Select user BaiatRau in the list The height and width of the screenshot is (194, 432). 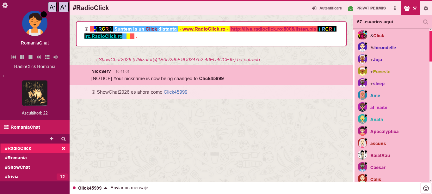pyautogui.click(x=391, y=156)
